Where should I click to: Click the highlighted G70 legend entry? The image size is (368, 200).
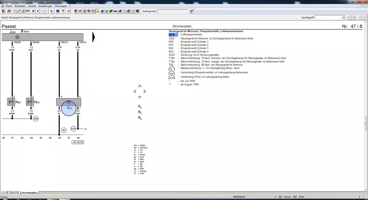173,35
